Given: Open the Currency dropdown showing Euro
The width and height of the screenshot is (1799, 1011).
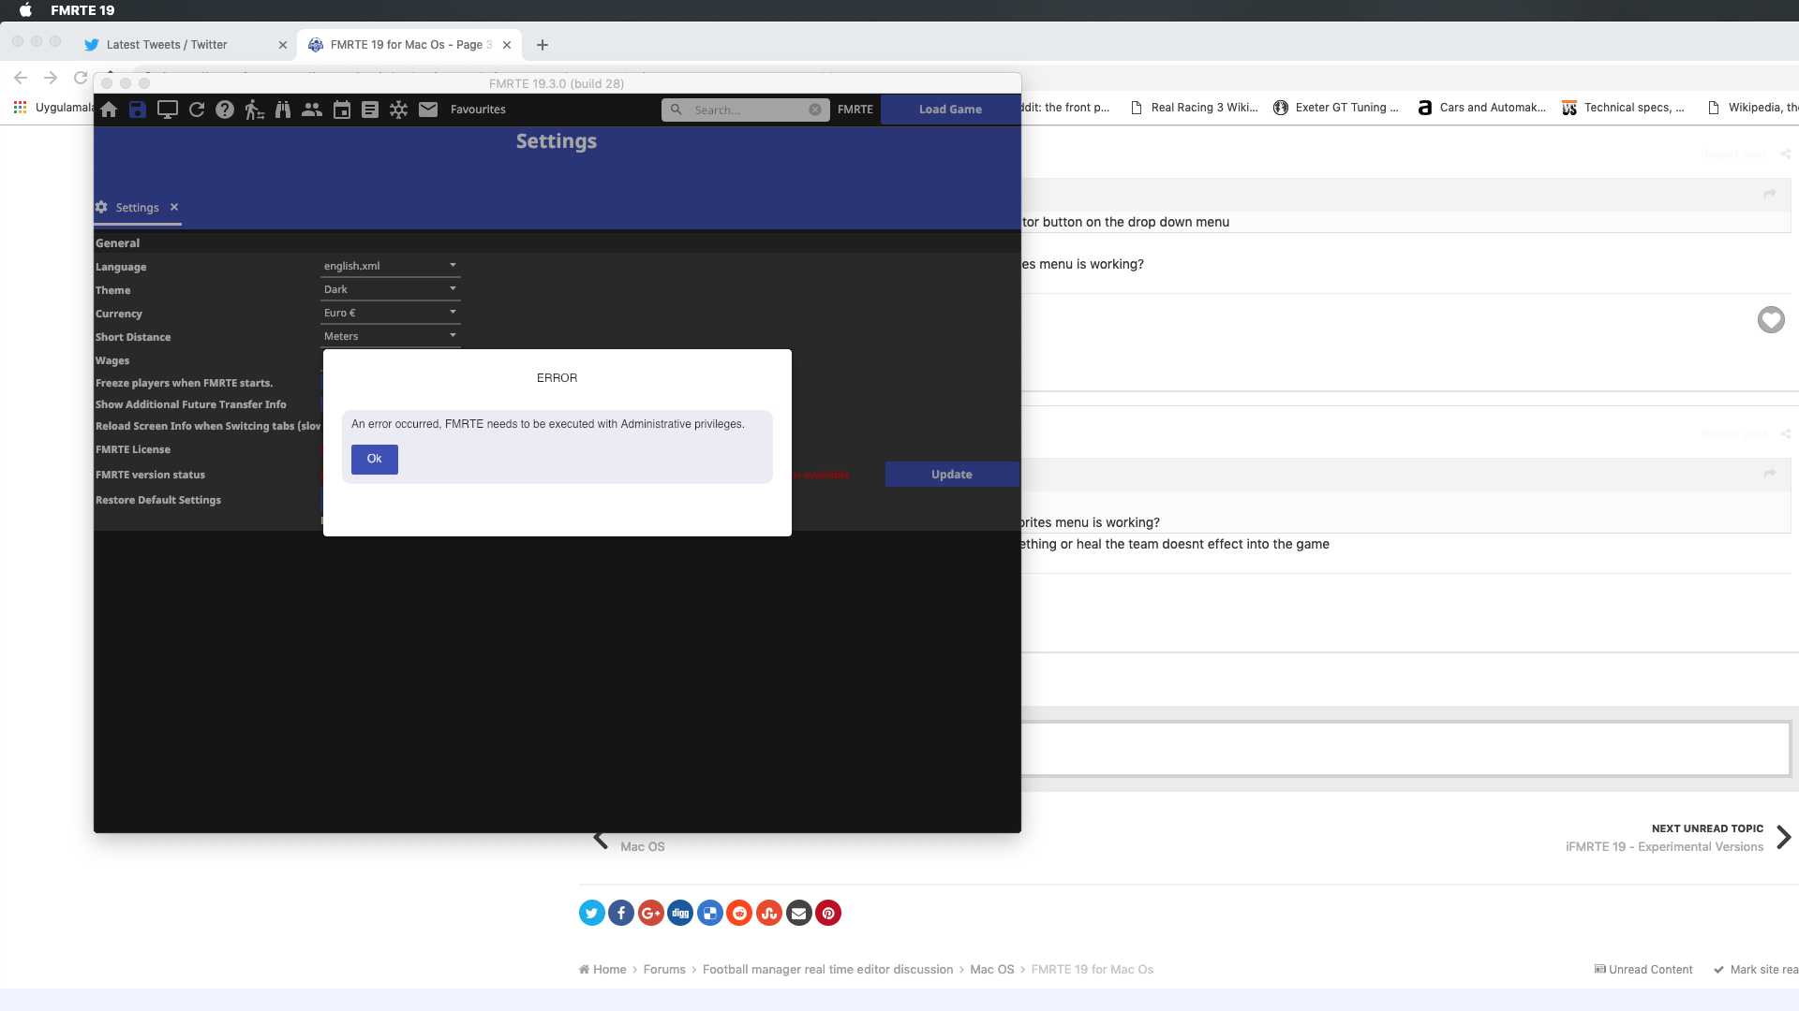Looking at the screenshot, I should (x=390, y=313).
